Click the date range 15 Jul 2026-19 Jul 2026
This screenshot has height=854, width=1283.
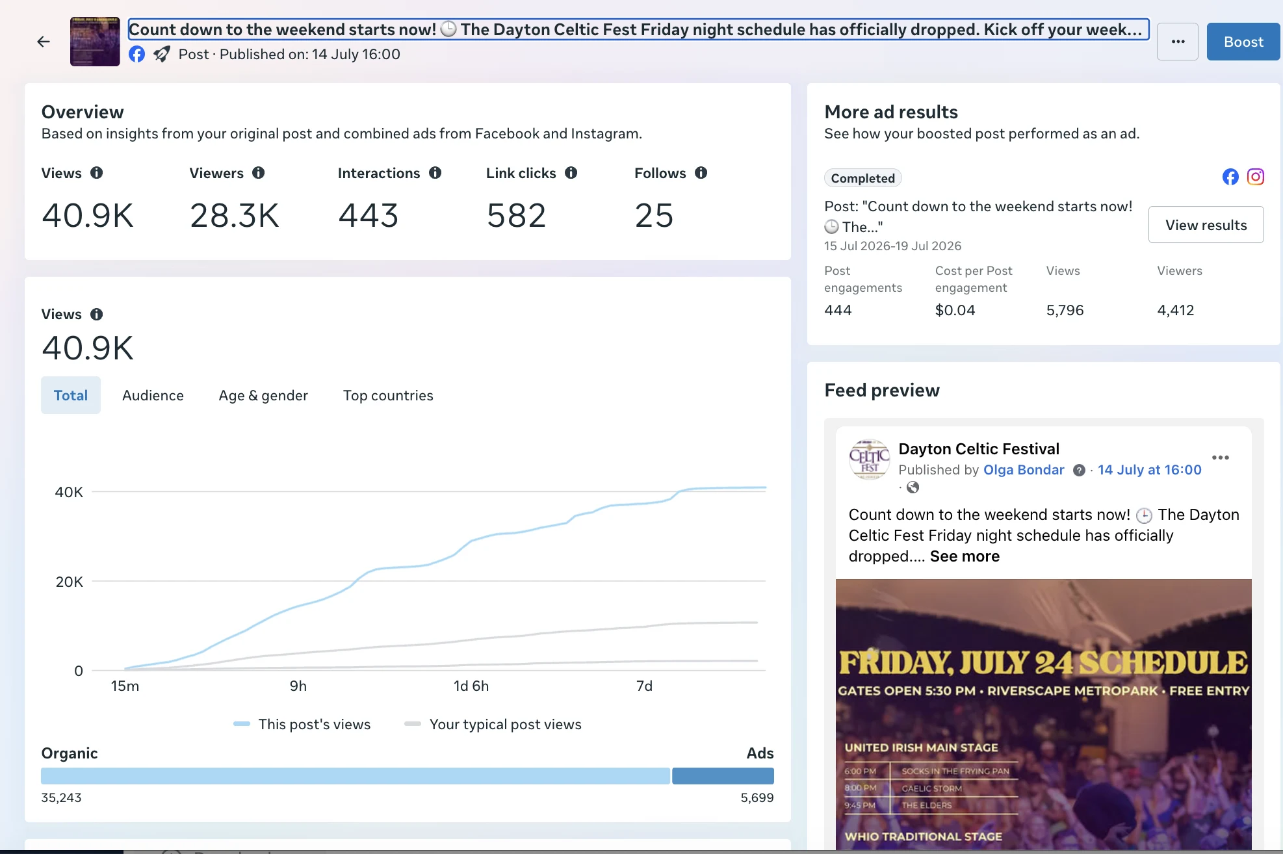(x=892, y=246)
